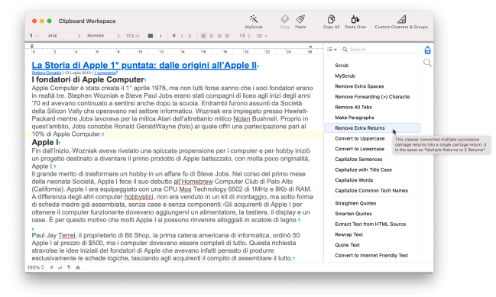Click the 'Apple I' heading
The height and width of the screenshot is (297, 496).
[x=45, y=142]
